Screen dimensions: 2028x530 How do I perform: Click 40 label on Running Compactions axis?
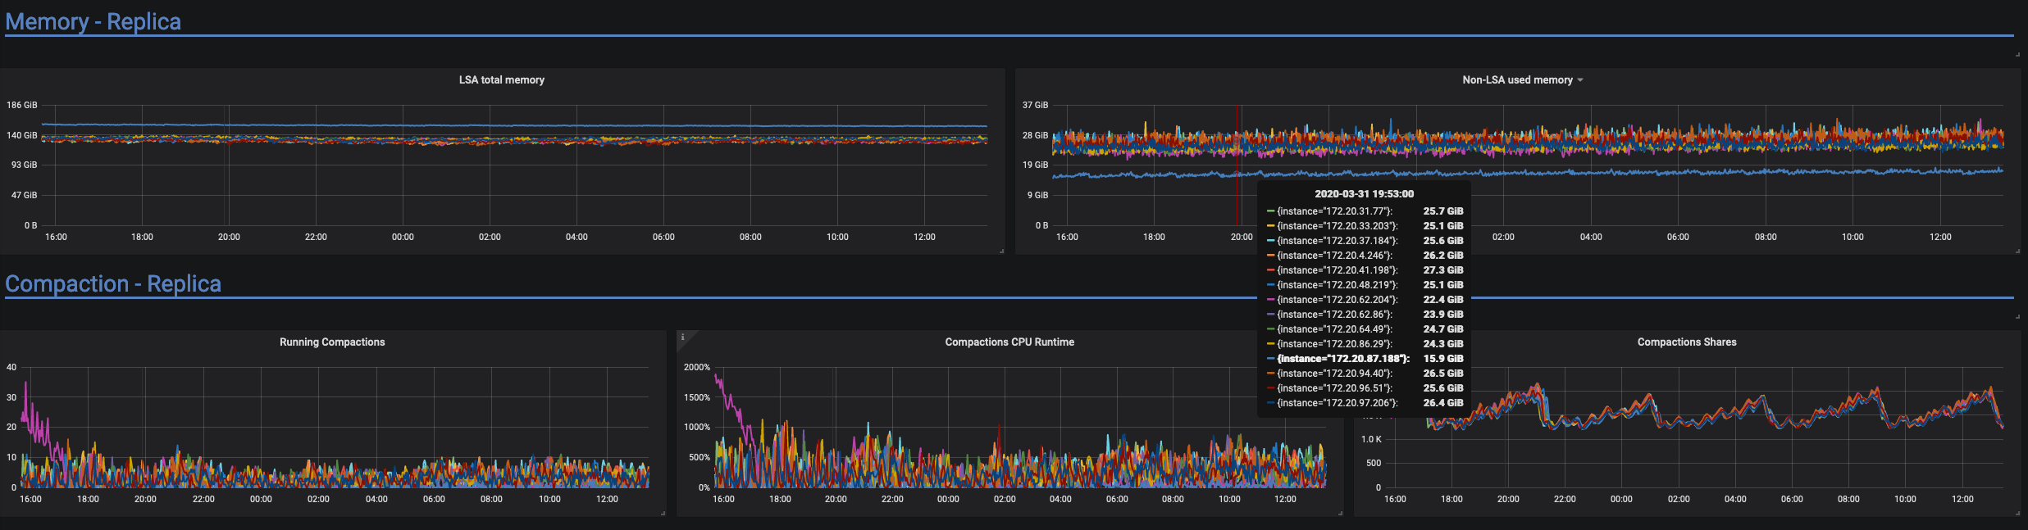coord(11,367)
